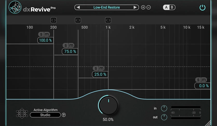Toggle the plugin power bypass button
Viewport: 217px width, 126px height.
pos(202,8)
